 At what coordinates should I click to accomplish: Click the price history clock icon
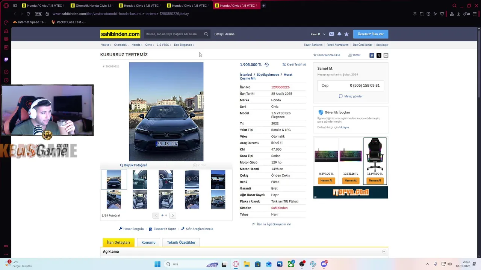(x=266, y=64)
